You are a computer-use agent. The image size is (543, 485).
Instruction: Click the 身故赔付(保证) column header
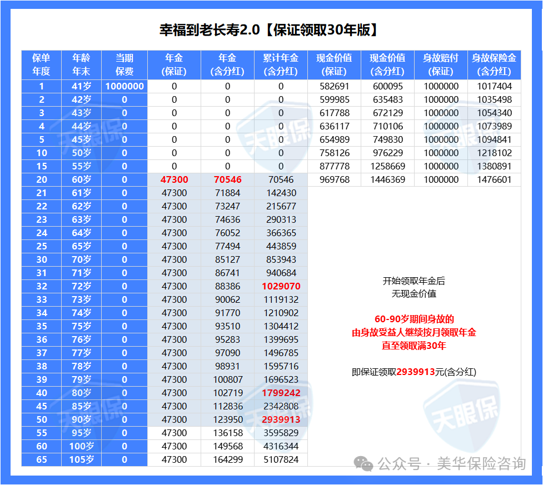pos(441,64)
